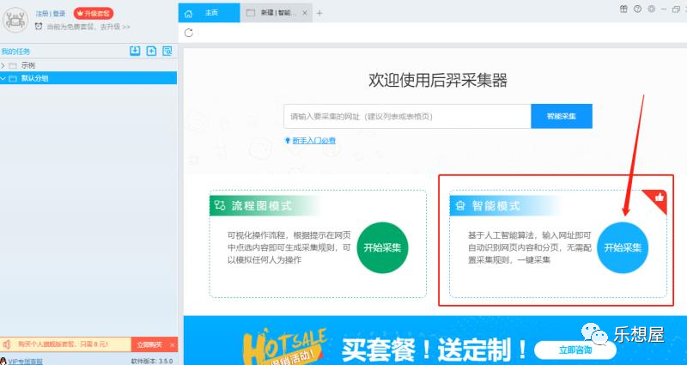Viewport: 687px width, 365px height.
Task: Click the QQ penguin icon beside VIP support
Action: point(4,362)
